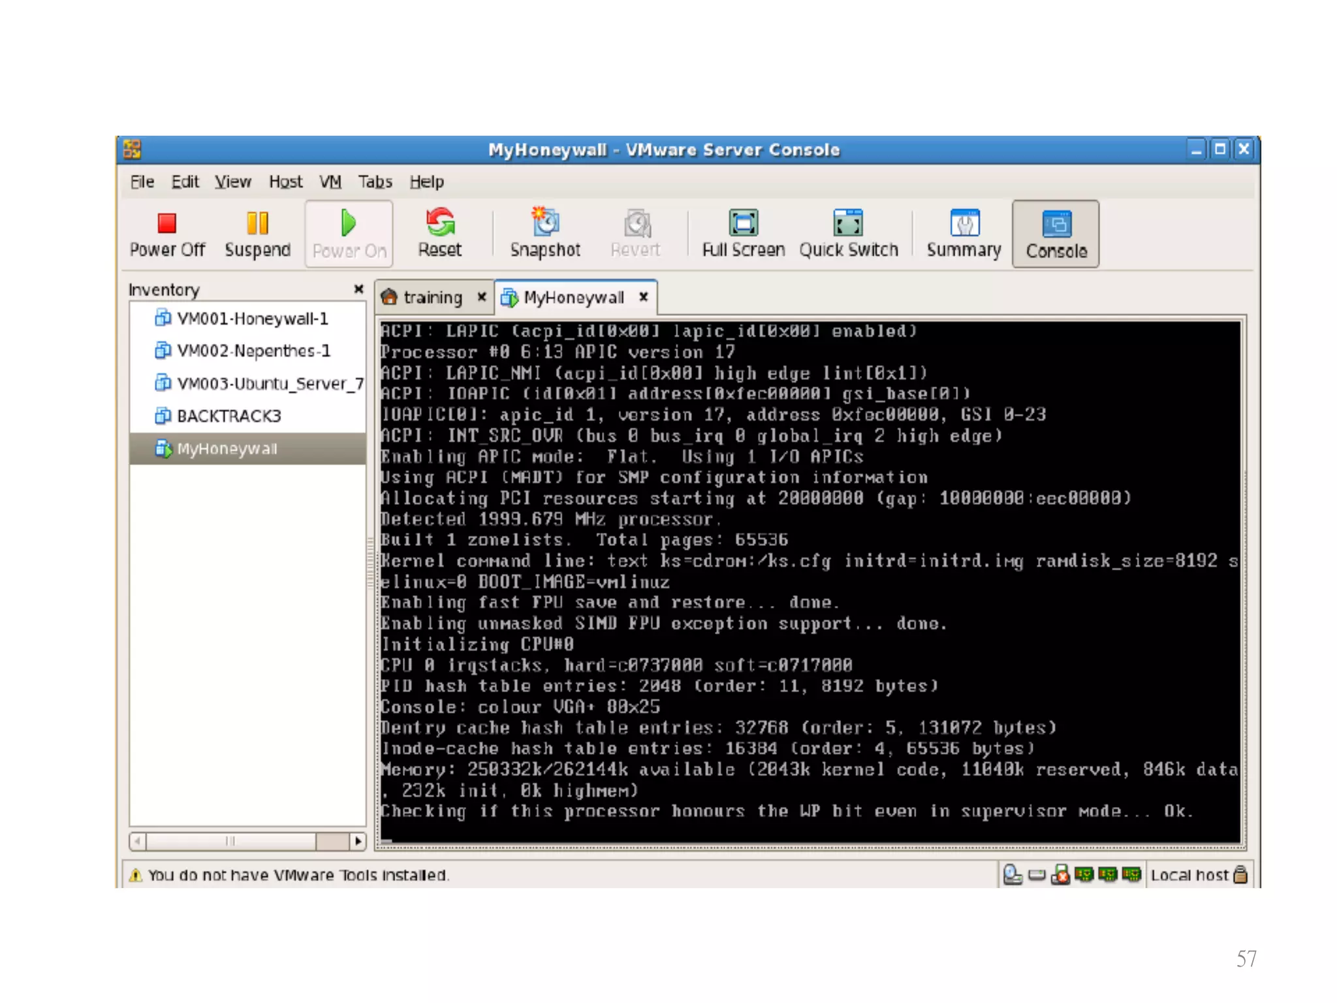Open the File menu
This screenshot has height=1003, width=1337.
click(142, 182)
